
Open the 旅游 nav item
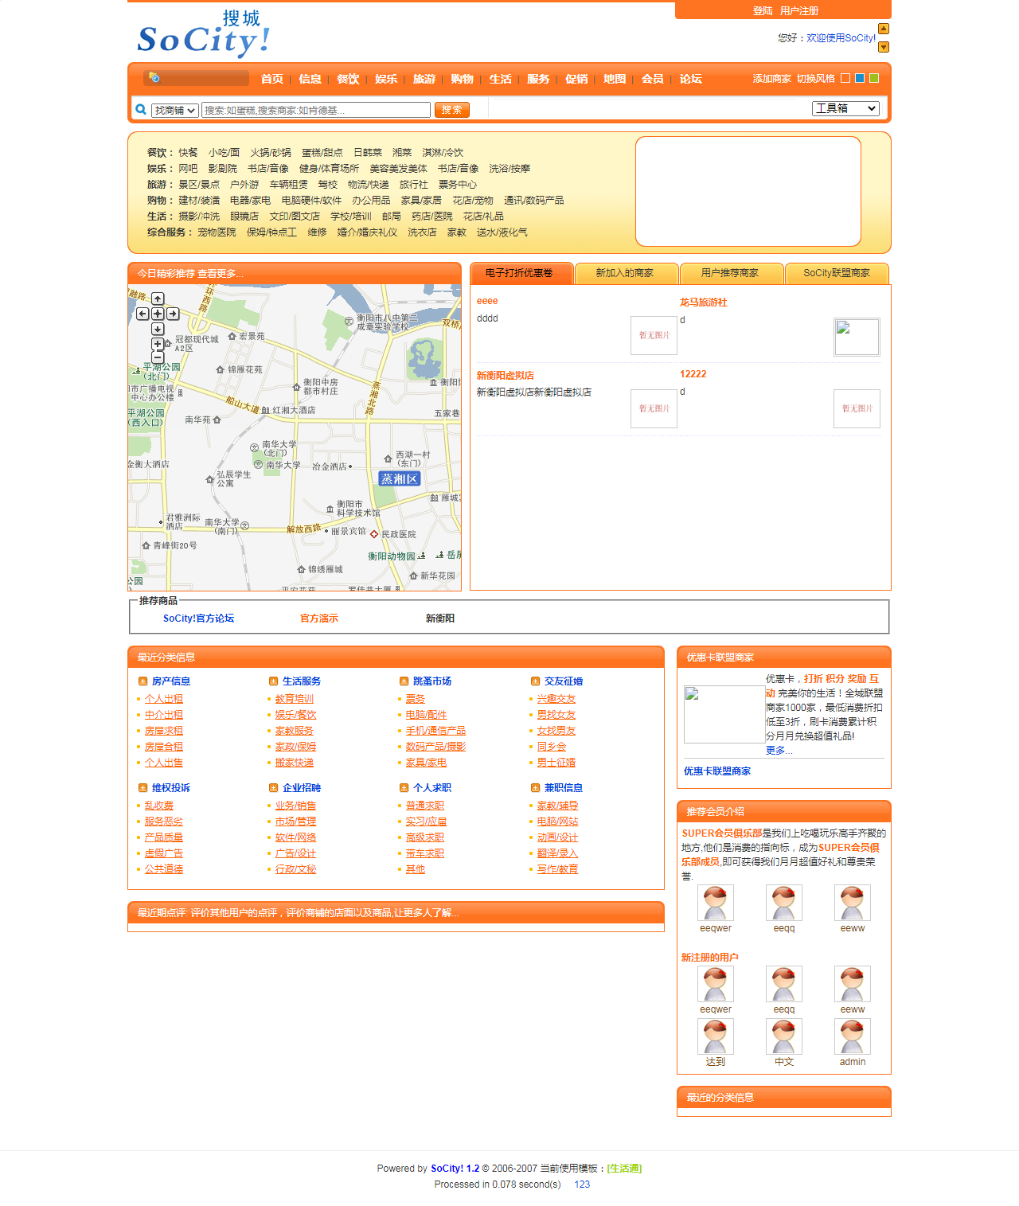coord(424,79)
